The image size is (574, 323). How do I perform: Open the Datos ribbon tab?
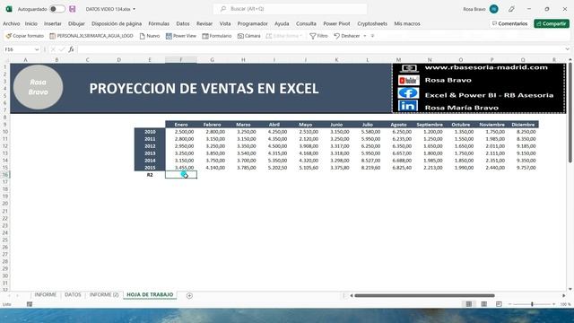click(x=183, y=23)
